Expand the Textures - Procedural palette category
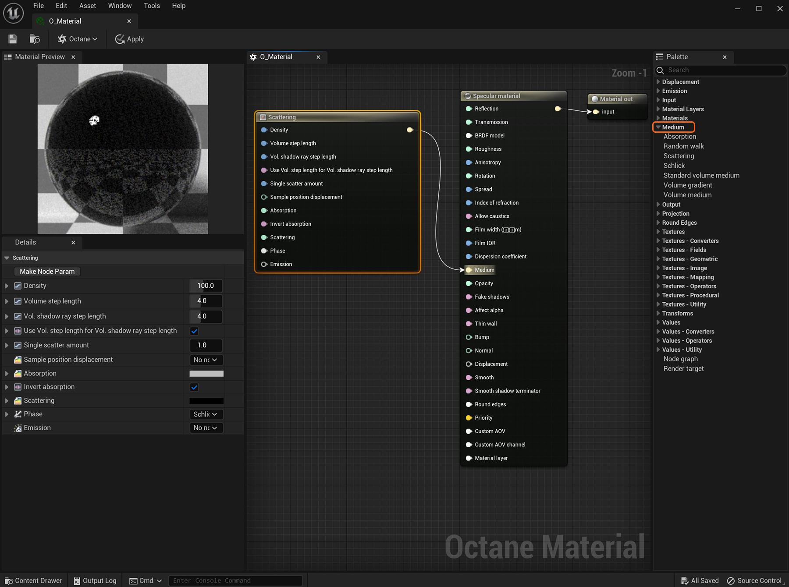 658,295
